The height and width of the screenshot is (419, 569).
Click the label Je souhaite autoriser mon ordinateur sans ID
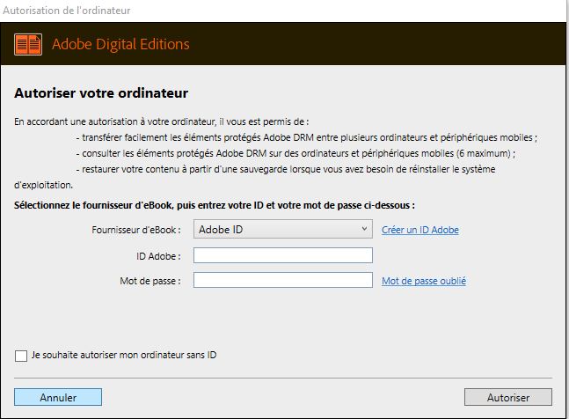point(124,356)
